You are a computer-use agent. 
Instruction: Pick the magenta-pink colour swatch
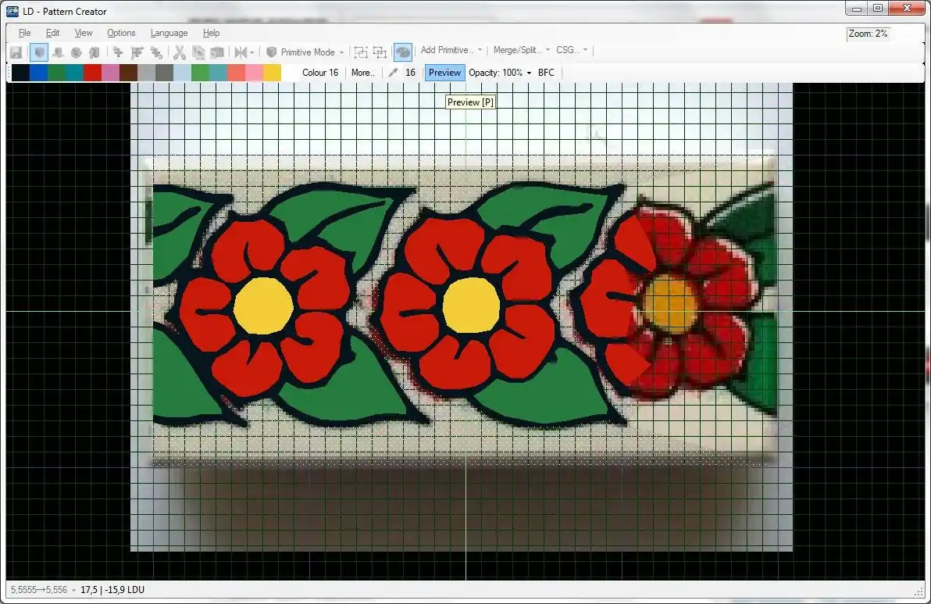(110, 73)
